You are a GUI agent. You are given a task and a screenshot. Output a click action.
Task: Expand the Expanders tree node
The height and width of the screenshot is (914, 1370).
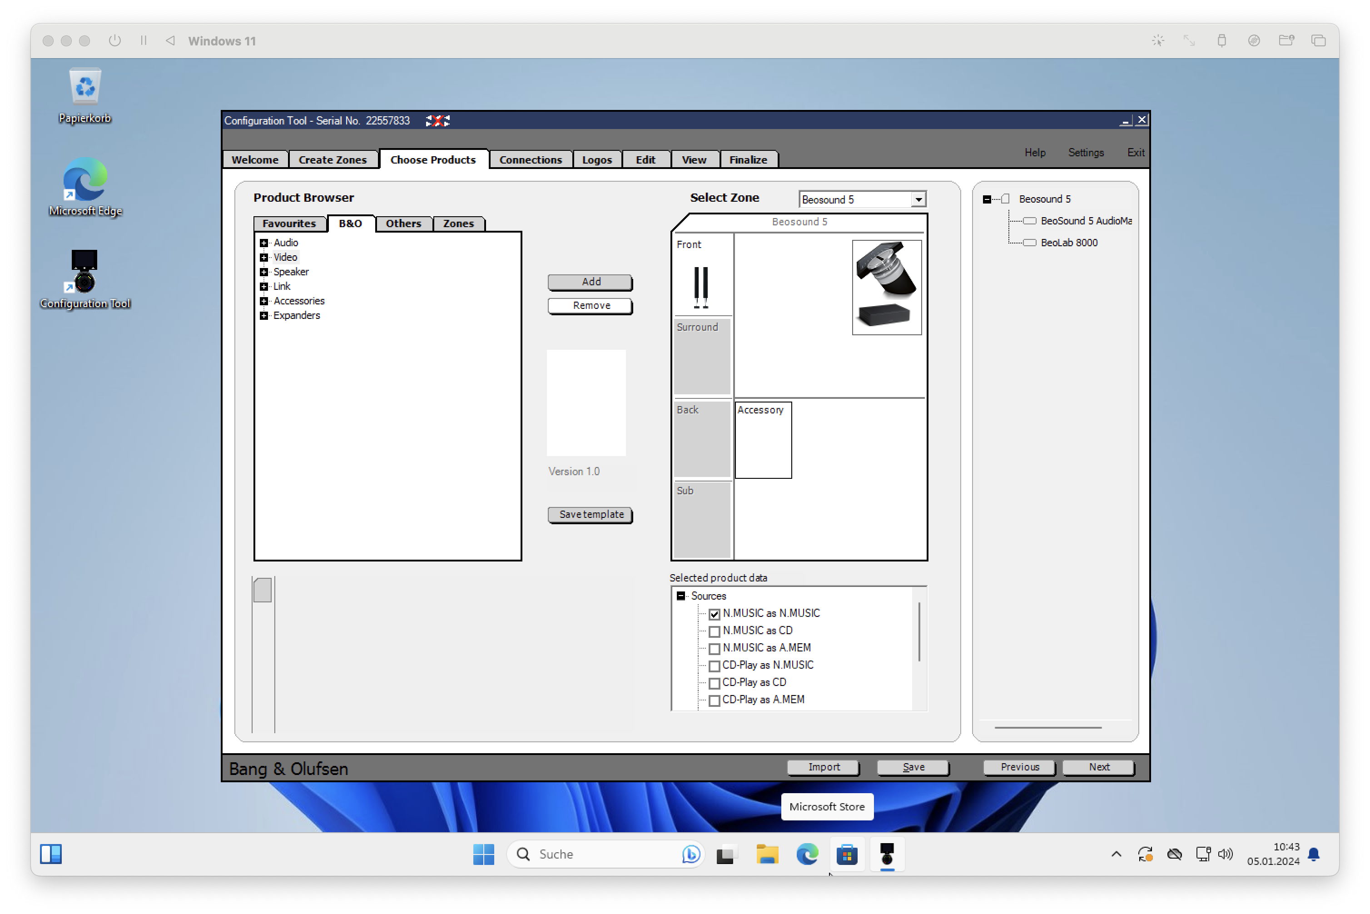click(264, 316)
